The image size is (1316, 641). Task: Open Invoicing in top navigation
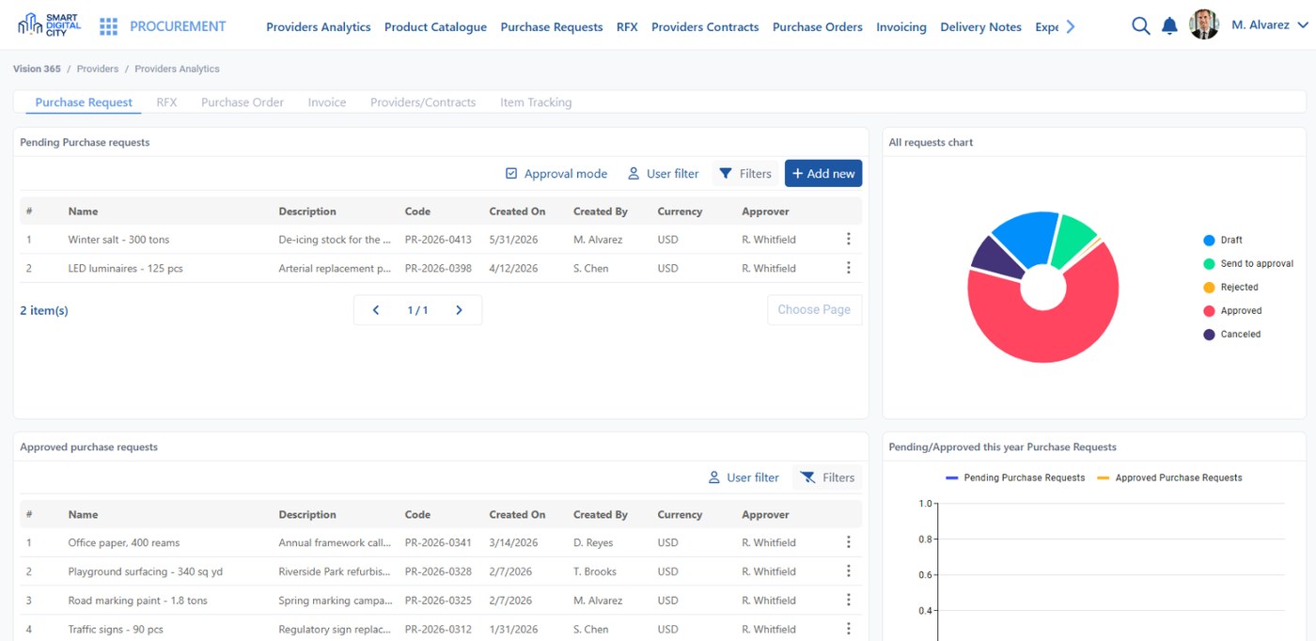coord(901,27)
